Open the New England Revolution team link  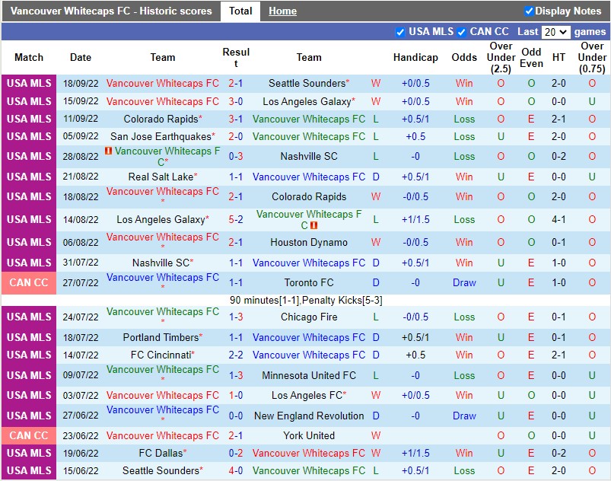(309, 416)
